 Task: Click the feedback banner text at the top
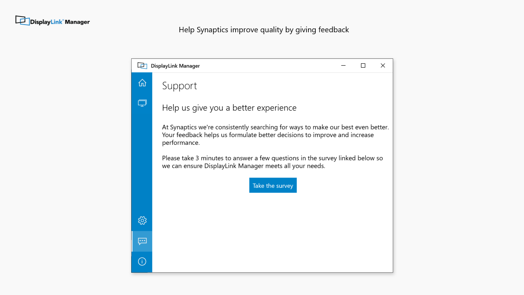264,30
